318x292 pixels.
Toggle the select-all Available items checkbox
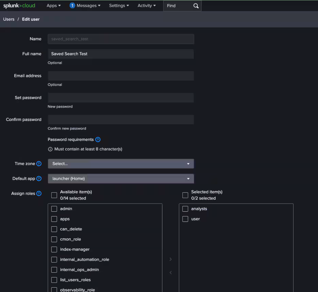(x=54, y=195)
